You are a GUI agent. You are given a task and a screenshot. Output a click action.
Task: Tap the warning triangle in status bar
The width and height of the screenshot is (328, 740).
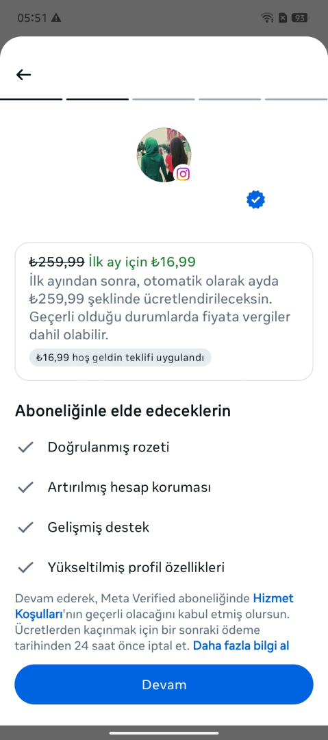[56, 18]
